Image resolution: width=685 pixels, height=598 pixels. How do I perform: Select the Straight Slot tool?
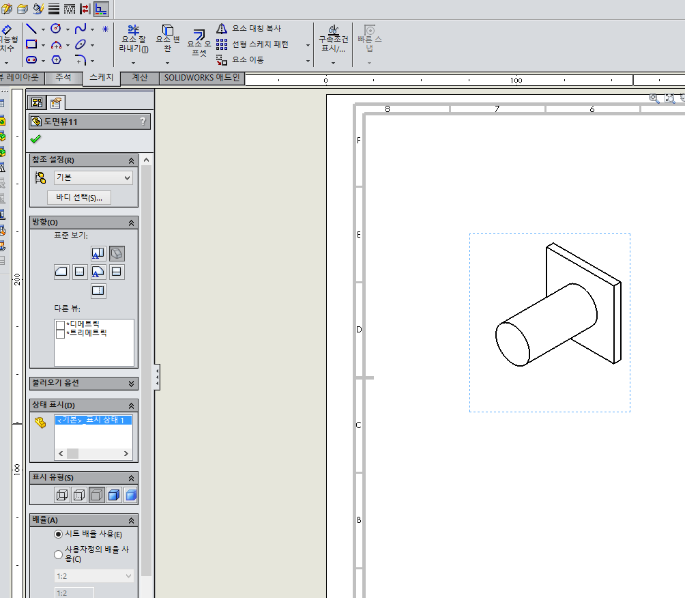[x=31, y=60]
